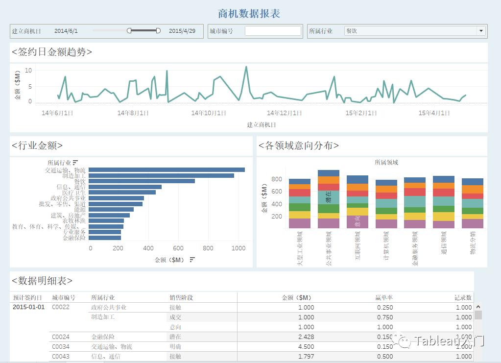Click the 0.250 win rate cell
501x363 pixels.
coord(385,308)
